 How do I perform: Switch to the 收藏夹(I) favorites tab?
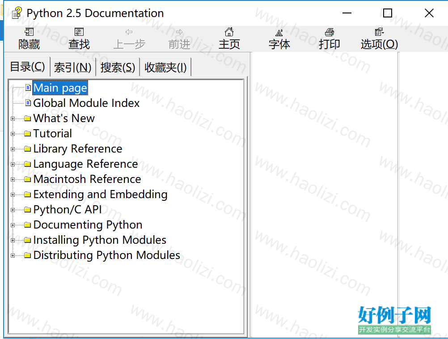tap(165, 68)
